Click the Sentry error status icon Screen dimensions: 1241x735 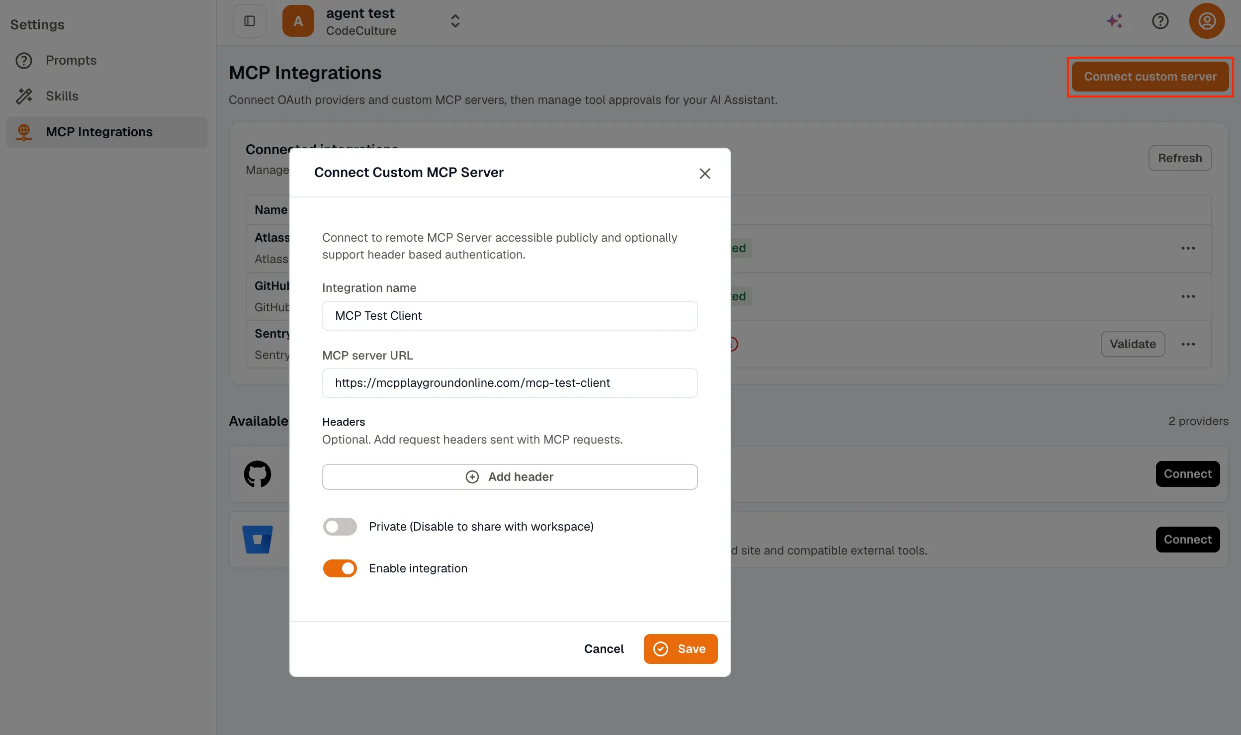[734, 344]
